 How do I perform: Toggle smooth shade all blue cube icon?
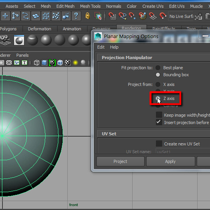click(x=44, y=63)
